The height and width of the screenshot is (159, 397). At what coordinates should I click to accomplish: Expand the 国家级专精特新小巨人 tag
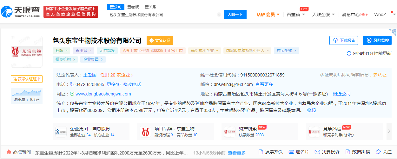pos(248,51)
